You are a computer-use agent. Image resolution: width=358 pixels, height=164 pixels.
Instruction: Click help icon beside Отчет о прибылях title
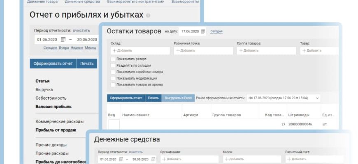coord(148,16)
